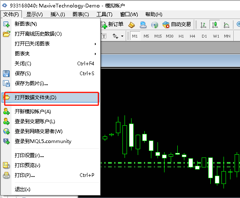Click the save-picture icon beside 保存为图片

coord(7,83)
